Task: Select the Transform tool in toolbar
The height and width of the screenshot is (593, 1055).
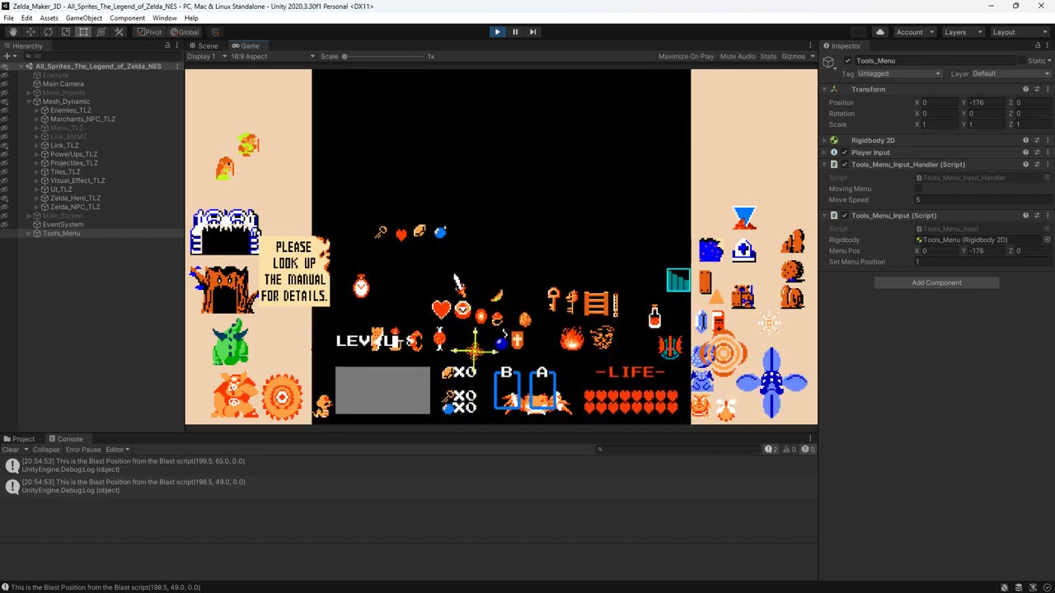Action: [101, 32]
